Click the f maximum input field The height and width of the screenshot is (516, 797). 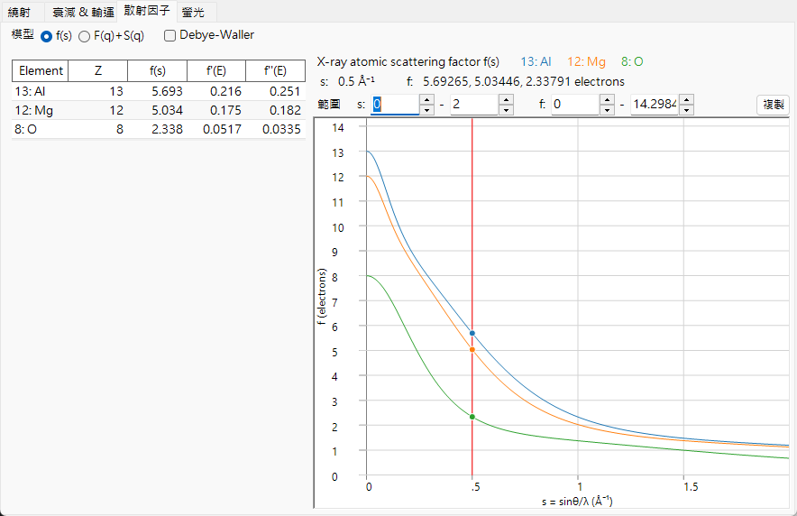click(655, 105)
